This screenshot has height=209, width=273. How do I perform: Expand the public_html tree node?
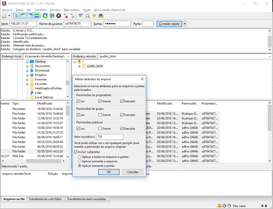tap(80, 66)
